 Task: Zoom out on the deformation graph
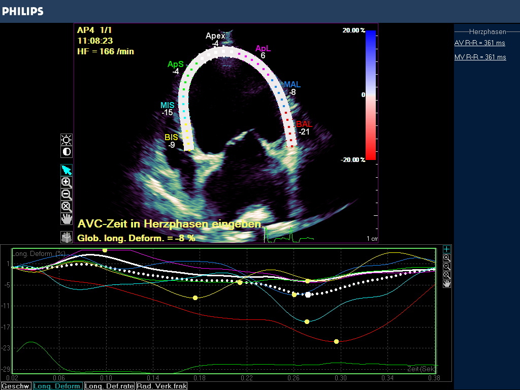[x=446, y=267]
